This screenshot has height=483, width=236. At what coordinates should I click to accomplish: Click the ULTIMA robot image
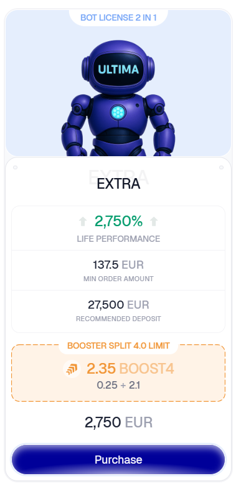coord(118,99)
